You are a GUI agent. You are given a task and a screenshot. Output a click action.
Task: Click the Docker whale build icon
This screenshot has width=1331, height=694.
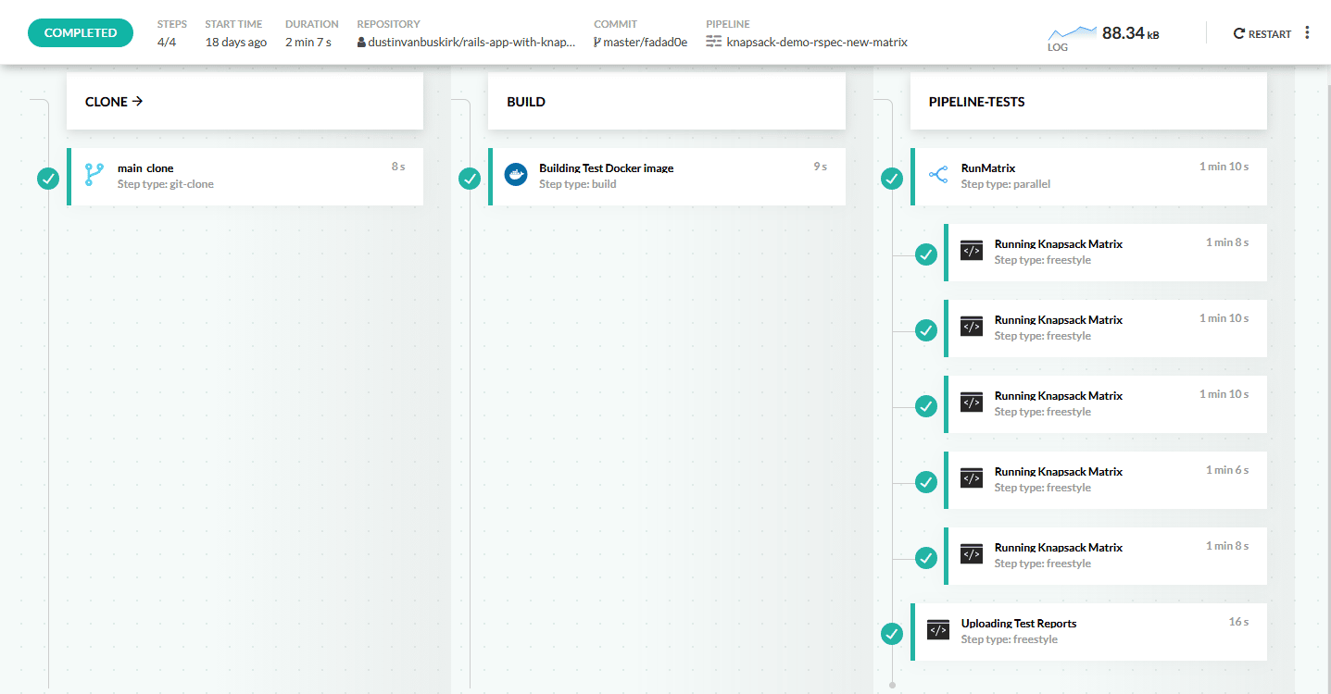click(516, 175)
